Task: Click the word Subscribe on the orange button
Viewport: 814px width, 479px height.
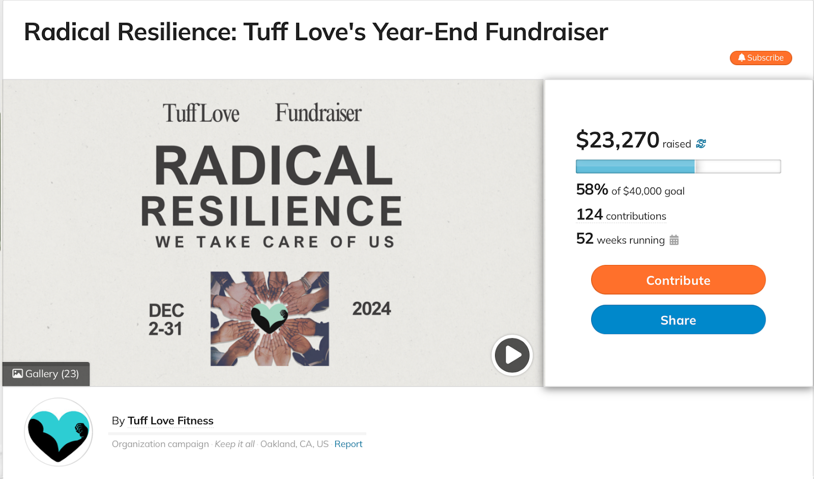Action: 765,58
